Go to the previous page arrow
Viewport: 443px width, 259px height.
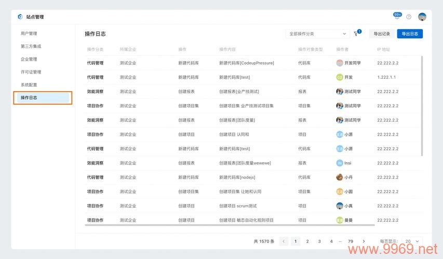(x=284, y=241)
